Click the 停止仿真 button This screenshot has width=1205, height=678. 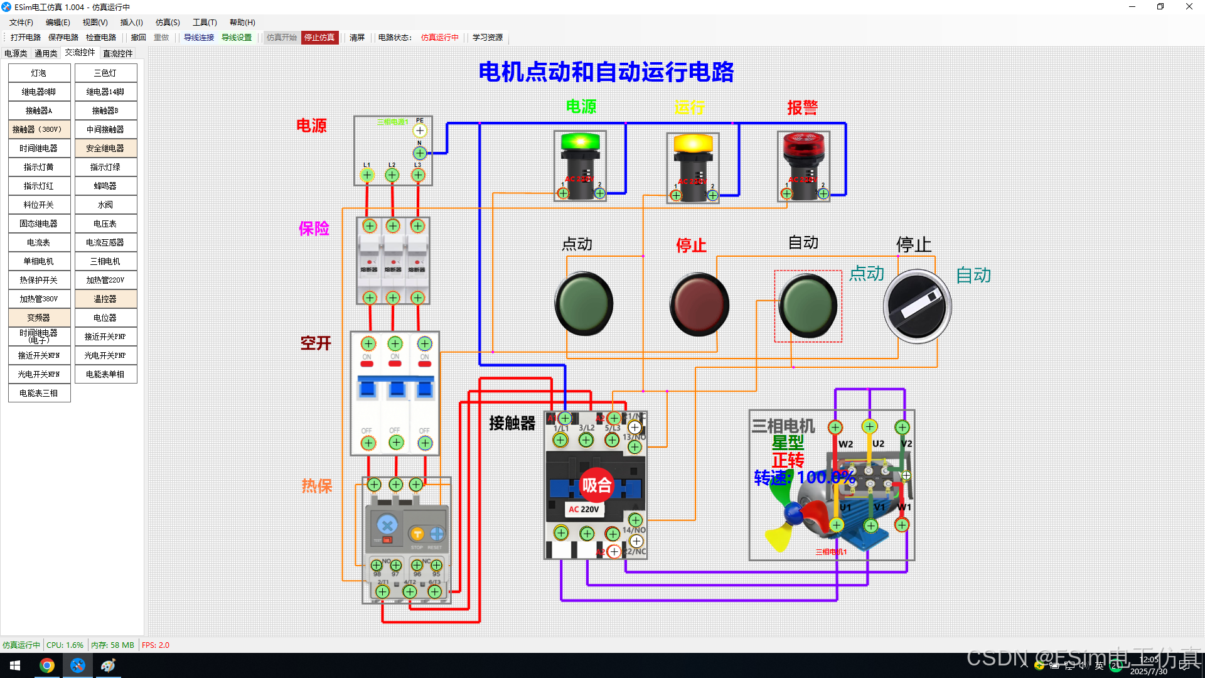tap(319, 38)
